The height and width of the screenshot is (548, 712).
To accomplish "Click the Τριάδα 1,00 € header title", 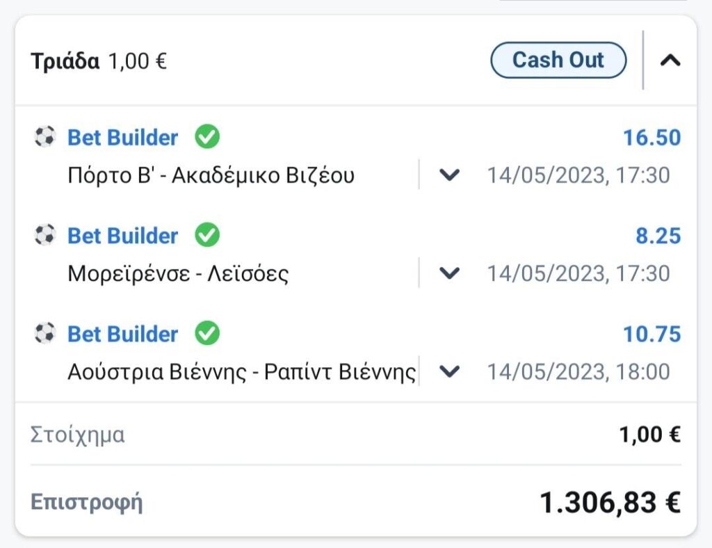I will pyautogui.click(x=99, y=61).
